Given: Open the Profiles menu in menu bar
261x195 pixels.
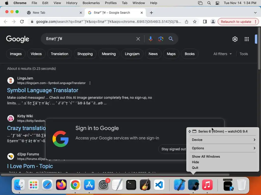Looking at the screenshot, I should point(111,3).
